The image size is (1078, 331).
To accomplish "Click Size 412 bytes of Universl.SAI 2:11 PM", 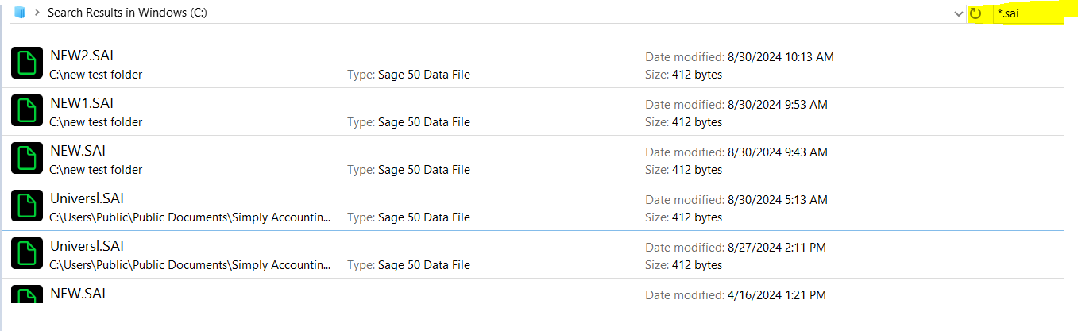I will pos(683,265).
